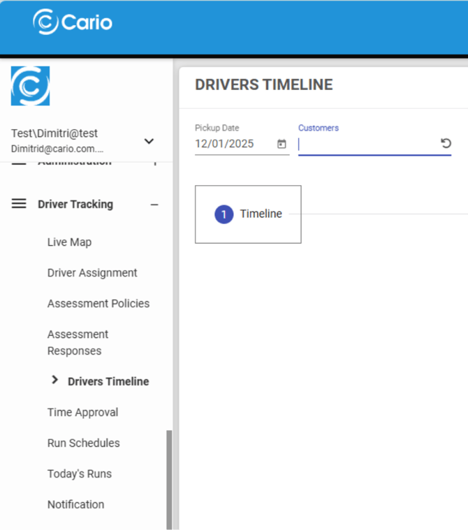The height and width of the screenshot is (530, 468).
Task: Select Assessment Responses in the sidebar
Action: (x=78, y=343)
